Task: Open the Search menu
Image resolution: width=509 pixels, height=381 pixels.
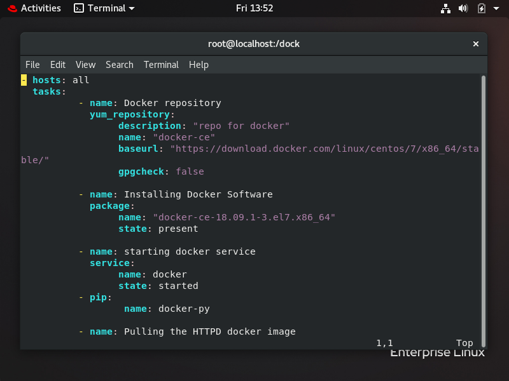Action: click(x=120, y=65)
